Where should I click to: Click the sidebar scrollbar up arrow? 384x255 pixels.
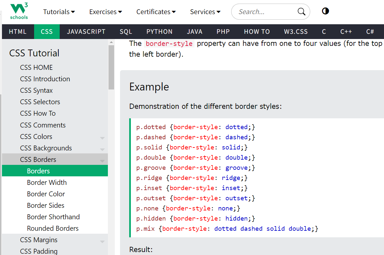111,42
